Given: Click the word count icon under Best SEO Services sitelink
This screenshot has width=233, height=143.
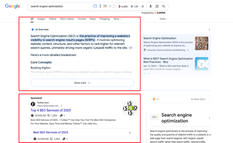Looking at the screenshot, I should 51,139.
